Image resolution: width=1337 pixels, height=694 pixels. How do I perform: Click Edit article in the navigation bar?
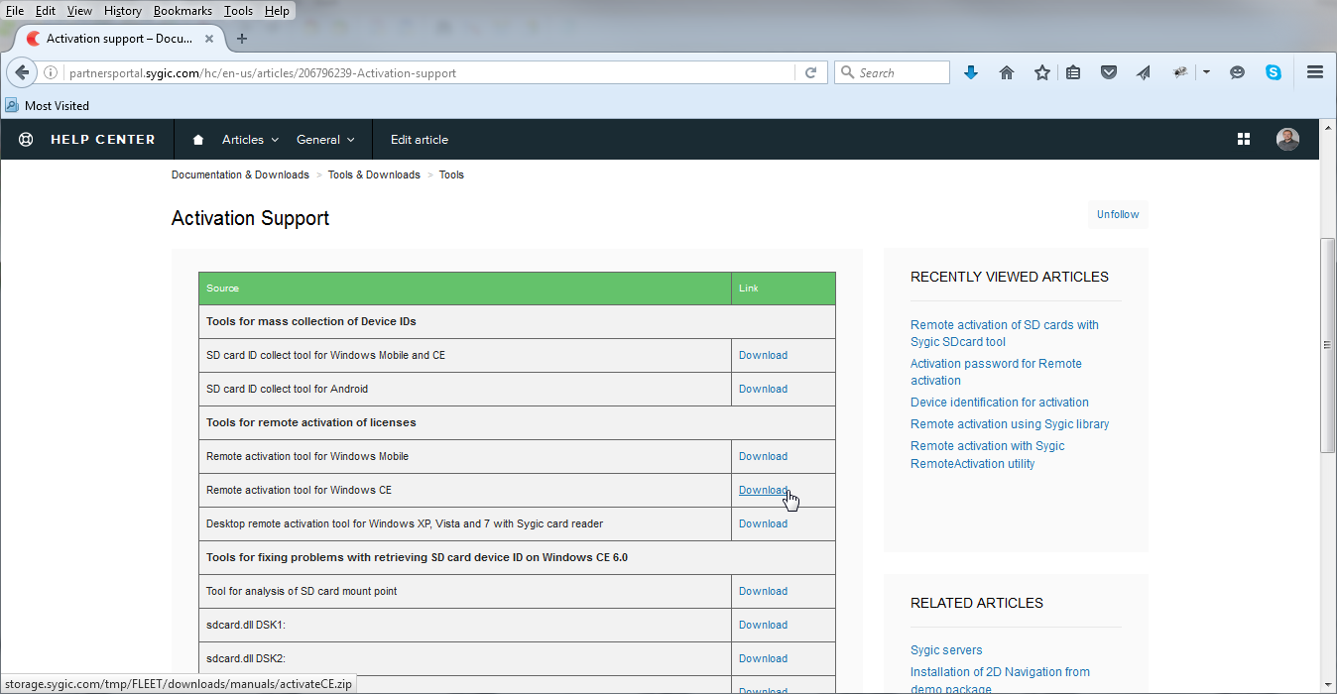pyautogui.click(x=420, y=140)
